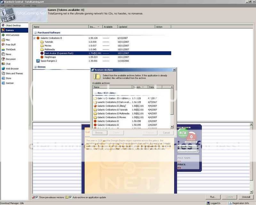The image size is (256, 205).
Task: Select Space Rangers 2 game icon
Action: click(x=38, y=61)
